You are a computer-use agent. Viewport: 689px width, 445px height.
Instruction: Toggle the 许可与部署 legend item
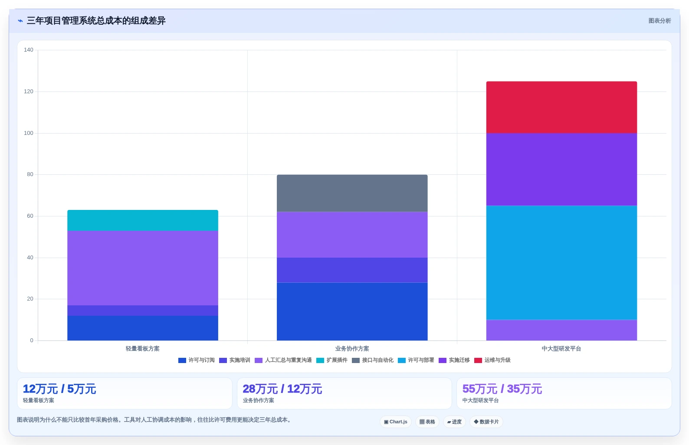click(416, 360)
